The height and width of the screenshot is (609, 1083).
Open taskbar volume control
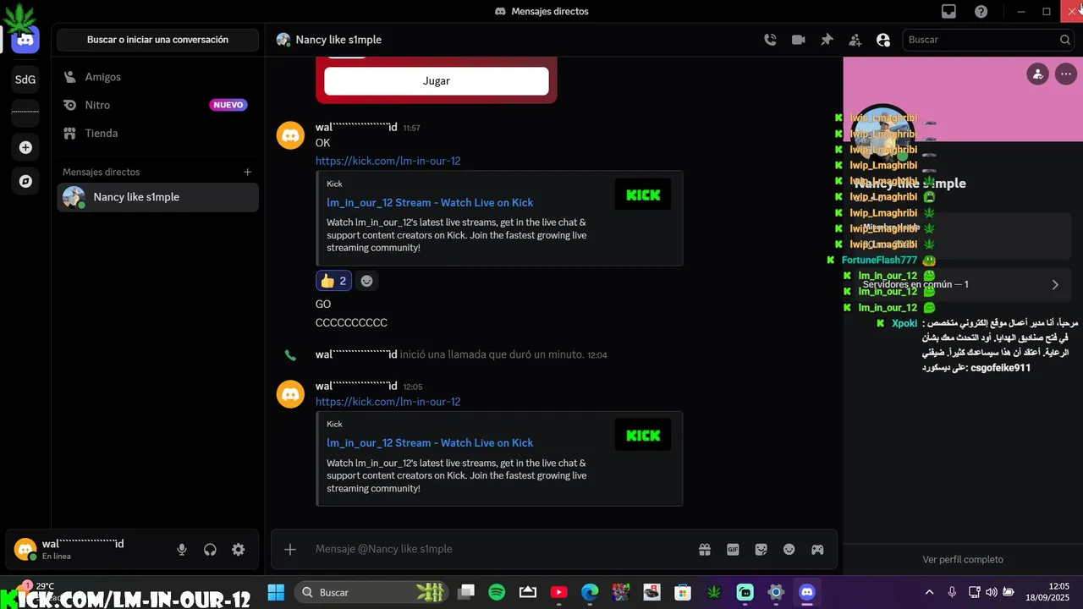coord(992,592)
